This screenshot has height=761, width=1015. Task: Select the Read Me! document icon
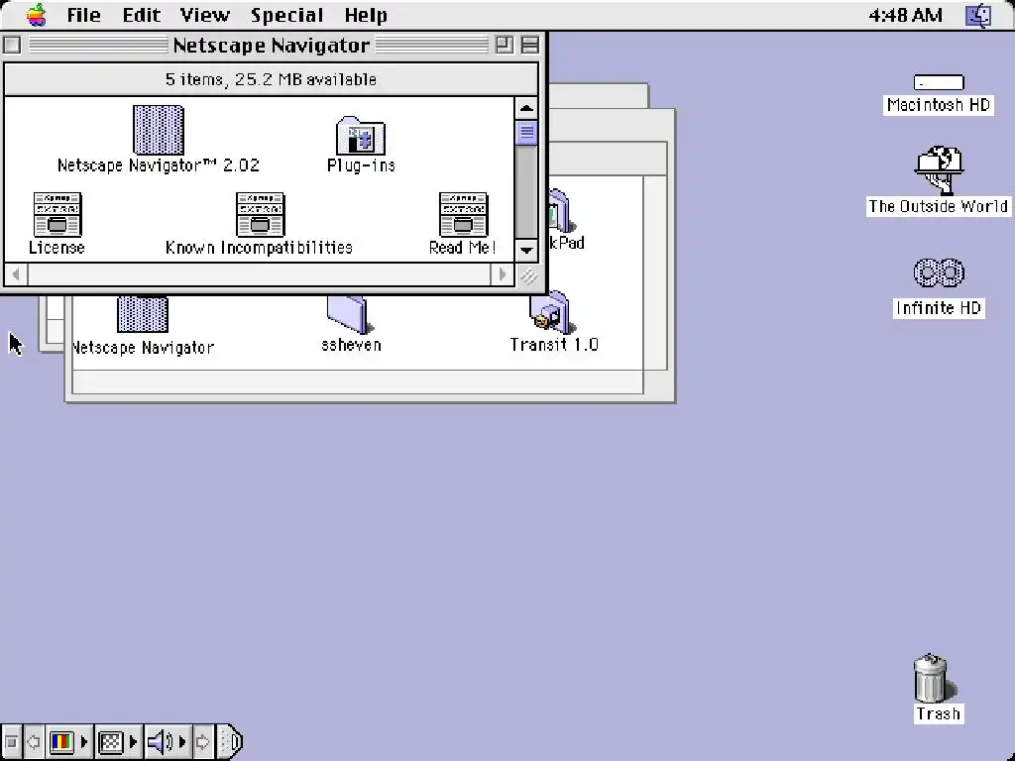pyautogui.click(x=463, y=214)
